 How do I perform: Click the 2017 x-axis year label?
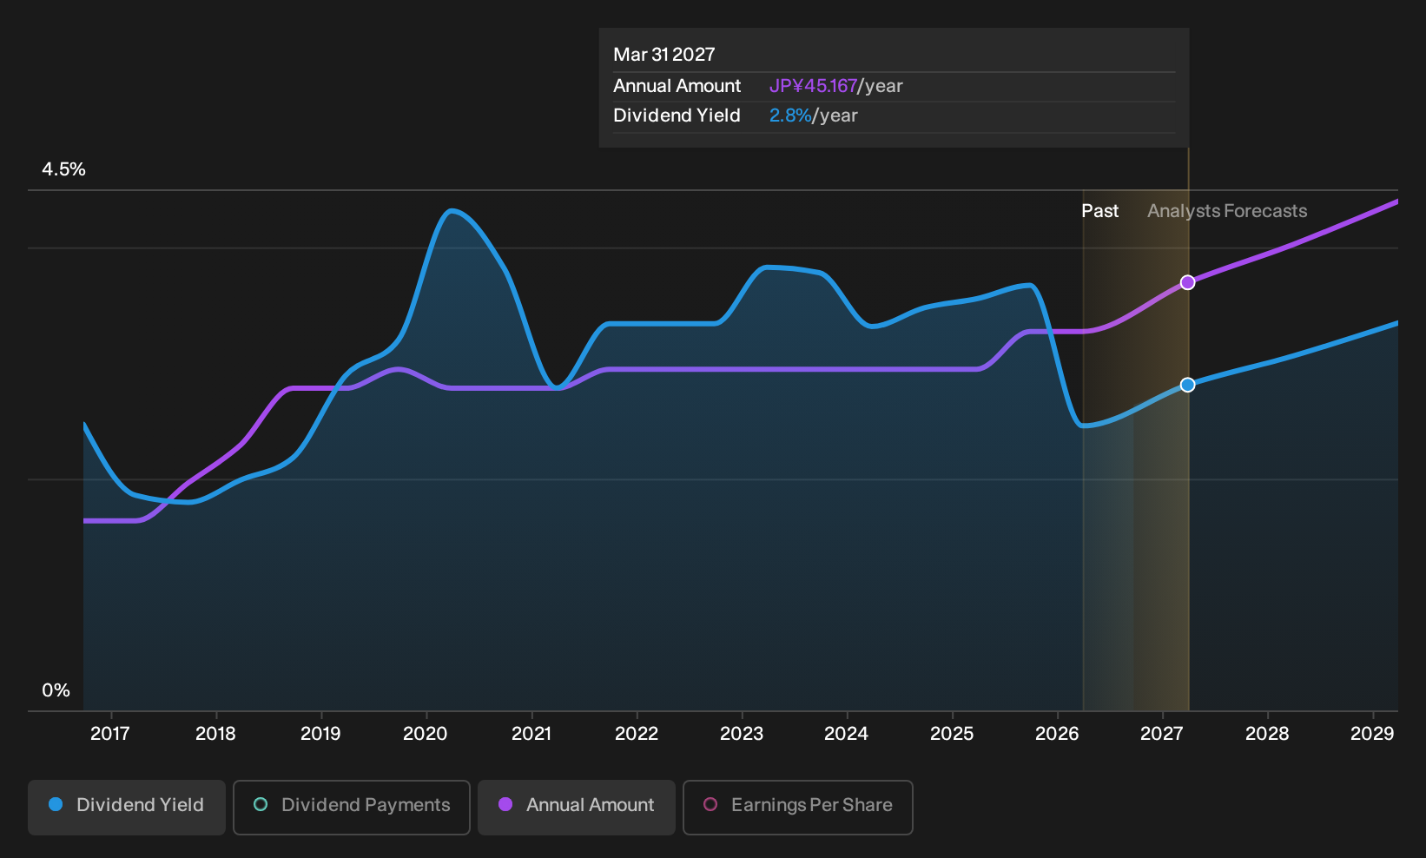coord(110,734)
